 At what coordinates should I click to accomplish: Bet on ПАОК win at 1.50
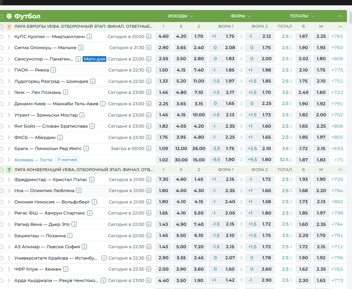pyautogui.click(x=163, y=70)
